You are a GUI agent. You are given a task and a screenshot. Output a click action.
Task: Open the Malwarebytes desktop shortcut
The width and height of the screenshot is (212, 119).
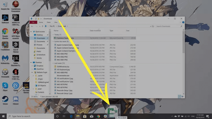click(x=5, y=60)
